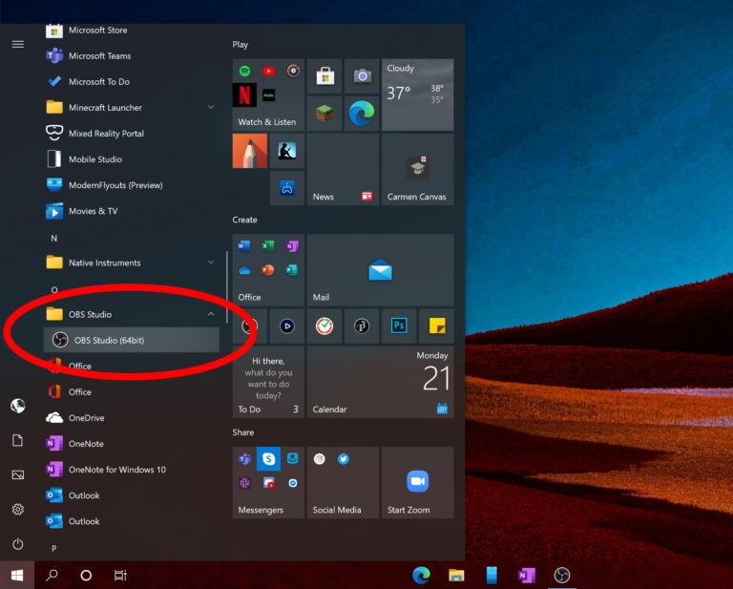This screenshot has height=589, width=733.
Task: Open Microsoft To Do in the app list
Action: pos(131,82)
